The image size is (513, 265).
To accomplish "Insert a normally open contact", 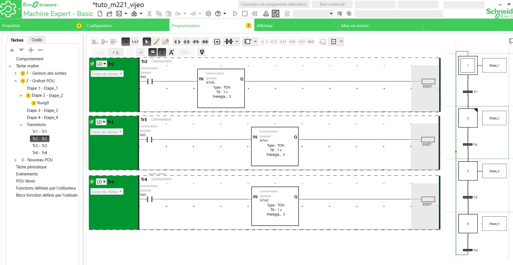I will (177, 42).
